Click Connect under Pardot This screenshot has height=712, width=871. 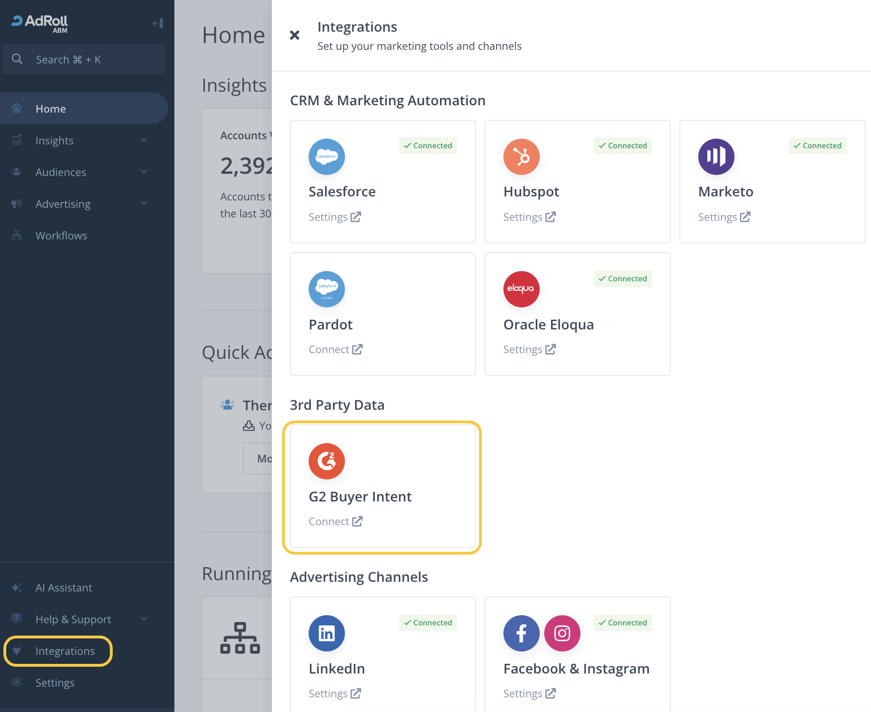[x=335, y=349]
